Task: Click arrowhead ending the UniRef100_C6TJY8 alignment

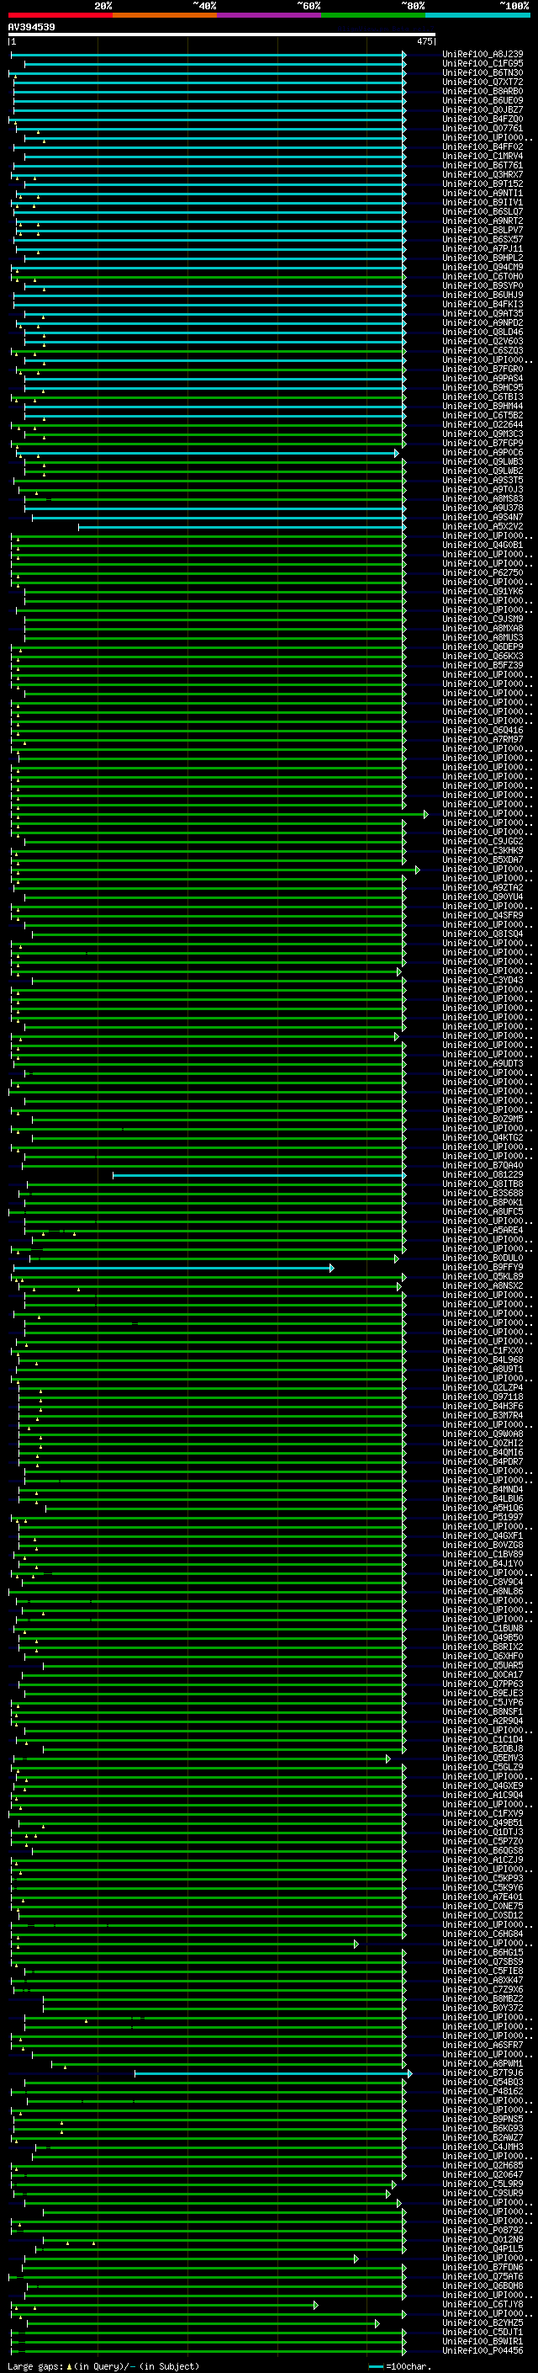Action: 315,2304
